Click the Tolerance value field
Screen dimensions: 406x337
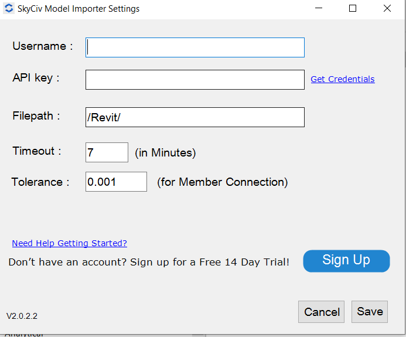pos(116,182)
